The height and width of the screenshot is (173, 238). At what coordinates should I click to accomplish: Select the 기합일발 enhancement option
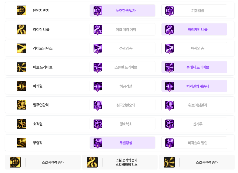coord(194,10)
